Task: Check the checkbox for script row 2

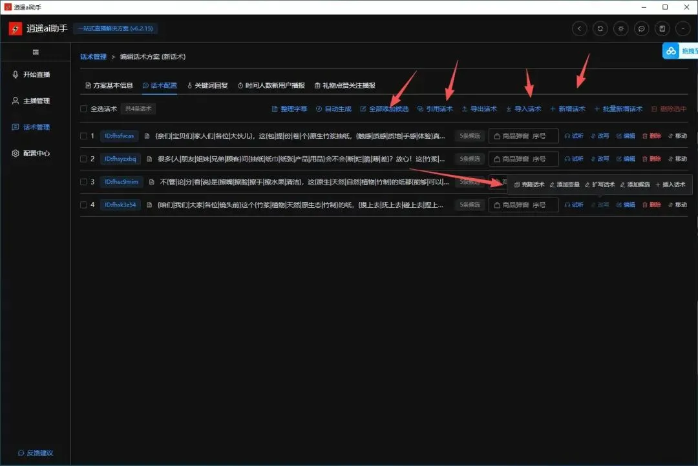Action: (x=83, y=159)
